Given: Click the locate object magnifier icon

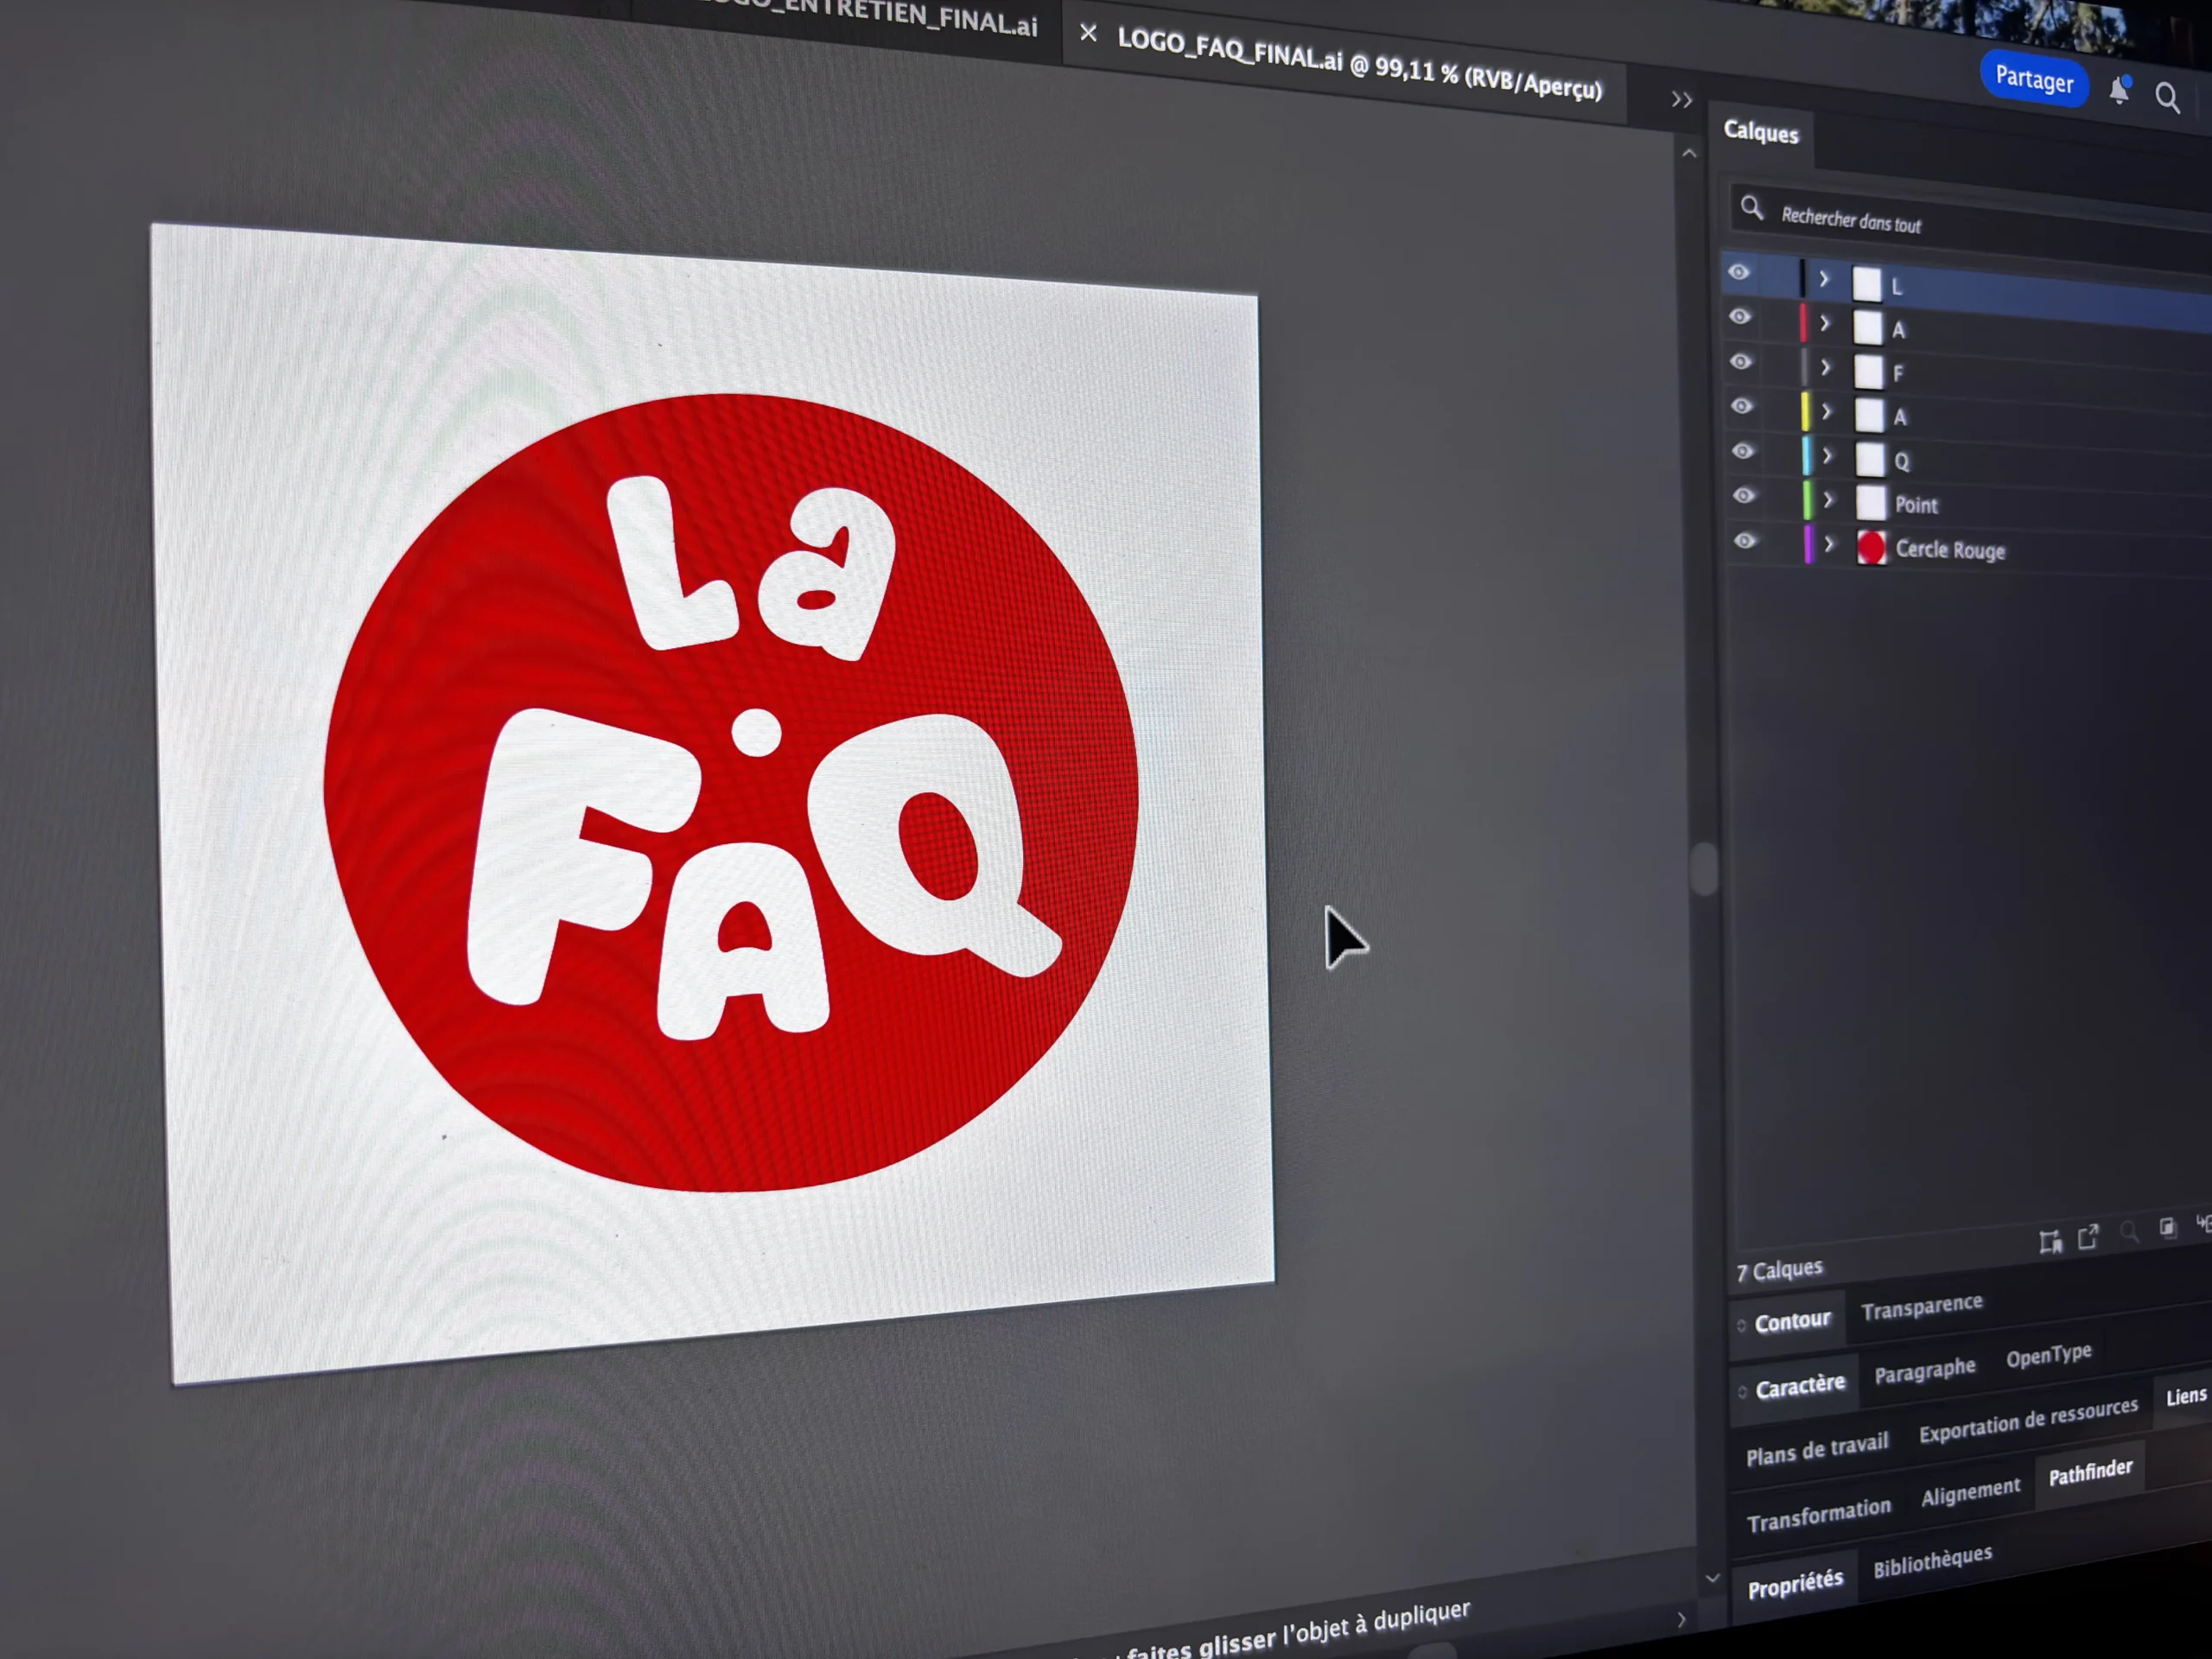Looking at the screenshot, I should pyautogui.click(x=2129, y=1232).
